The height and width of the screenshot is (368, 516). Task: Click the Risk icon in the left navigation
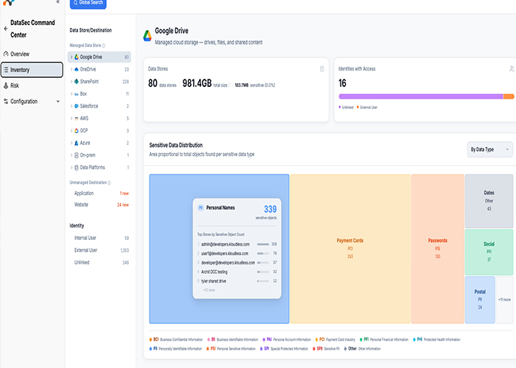point(6,86)
